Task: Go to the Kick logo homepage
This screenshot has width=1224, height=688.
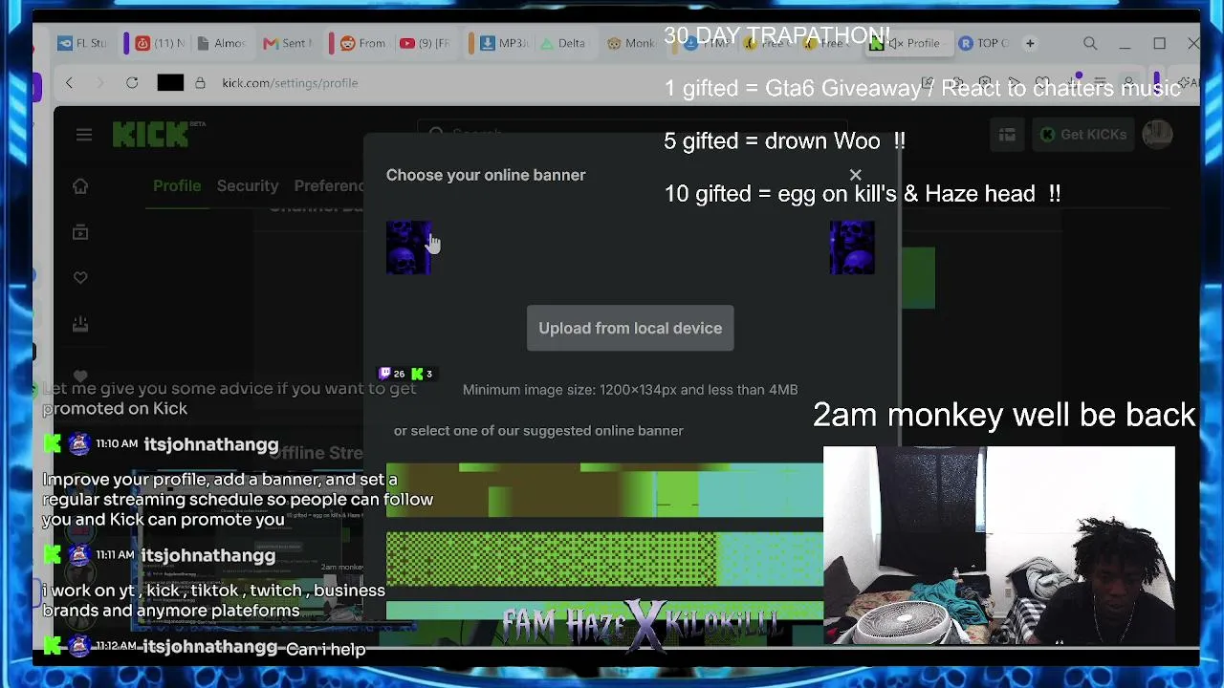Action: coord(151,135)
